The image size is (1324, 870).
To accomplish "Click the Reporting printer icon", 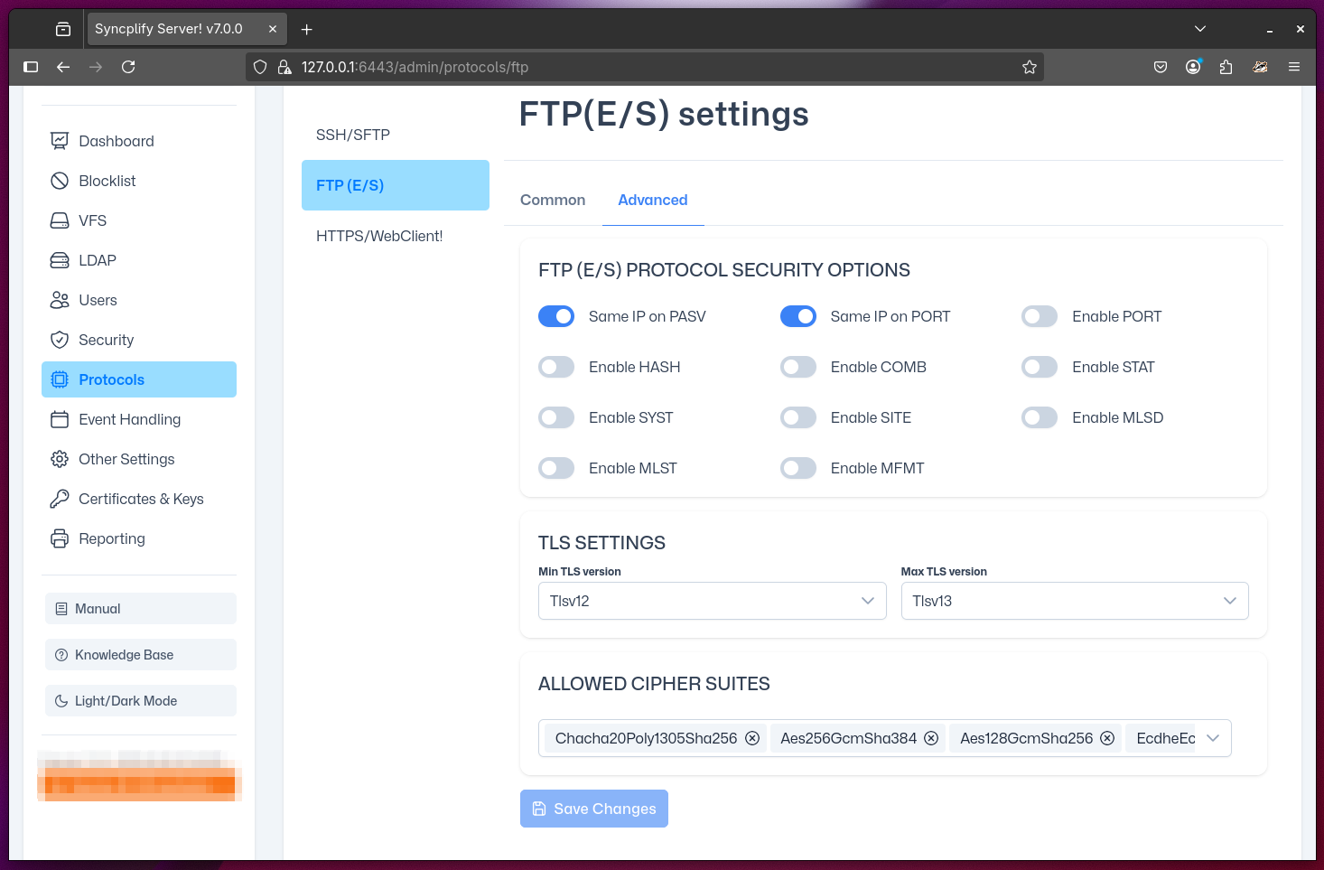I will point(60,538).
